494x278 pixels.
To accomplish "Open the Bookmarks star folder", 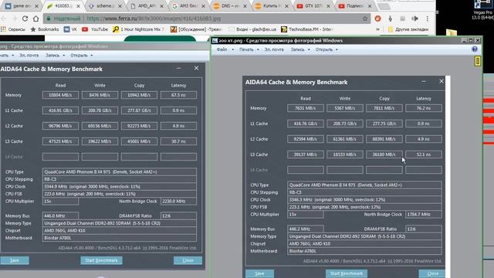I will point(45,29).
